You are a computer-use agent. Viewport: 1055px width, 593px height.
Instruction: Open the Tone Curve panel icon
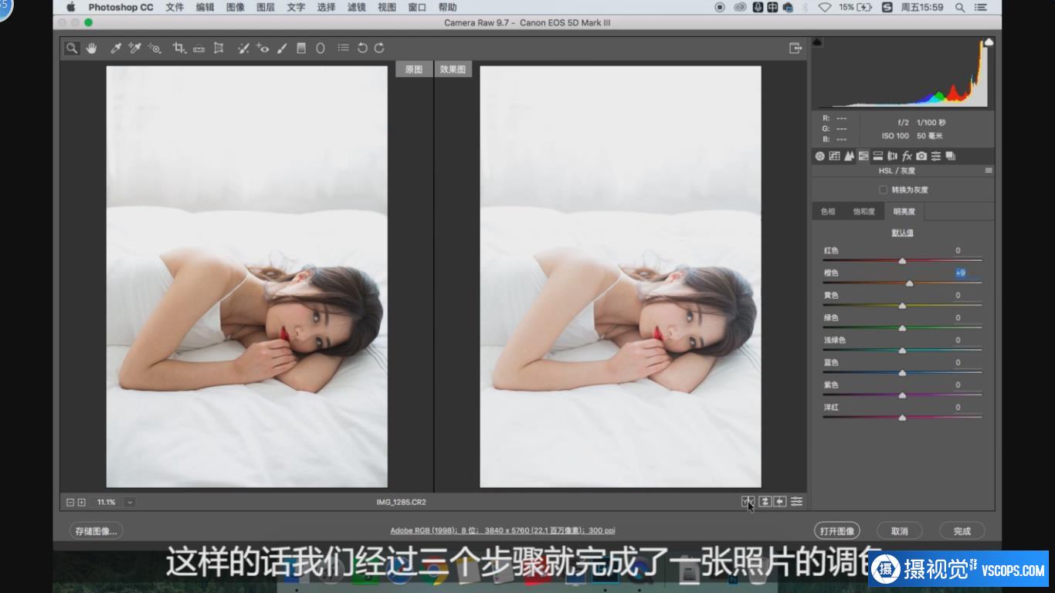834,156
